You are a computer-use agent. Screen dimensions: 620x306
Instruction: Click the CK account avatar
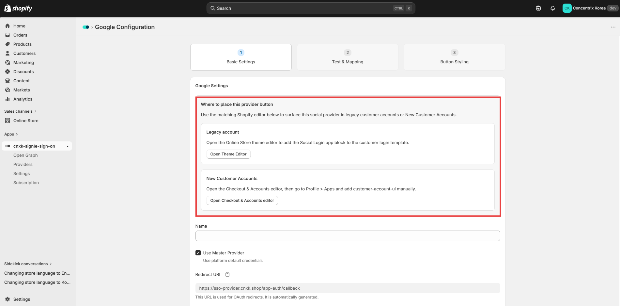(567, 8)
